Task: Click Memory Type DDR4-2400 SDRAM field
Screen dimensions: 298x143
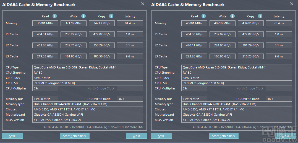Action: tap(88, 104)
